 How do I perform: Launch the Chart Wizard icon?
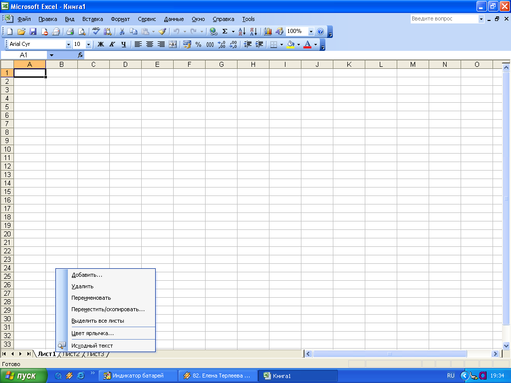pyautogui.click(x=268, y=31)
